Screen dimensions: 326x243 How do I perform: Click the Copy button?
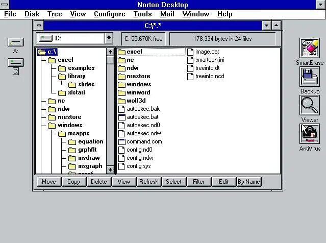(74, 182)
